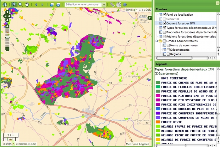Click the zoom level slider handle
The image size is (220, 147).
7,38
